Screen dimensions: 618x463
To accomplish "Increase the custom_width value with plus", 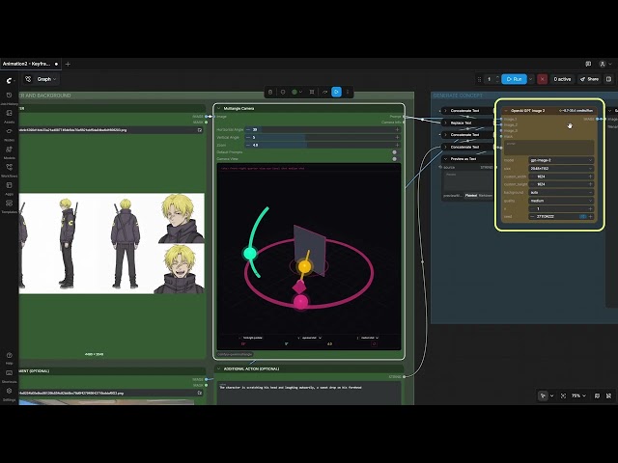I will pyautogui.click(x=590, y=177).
